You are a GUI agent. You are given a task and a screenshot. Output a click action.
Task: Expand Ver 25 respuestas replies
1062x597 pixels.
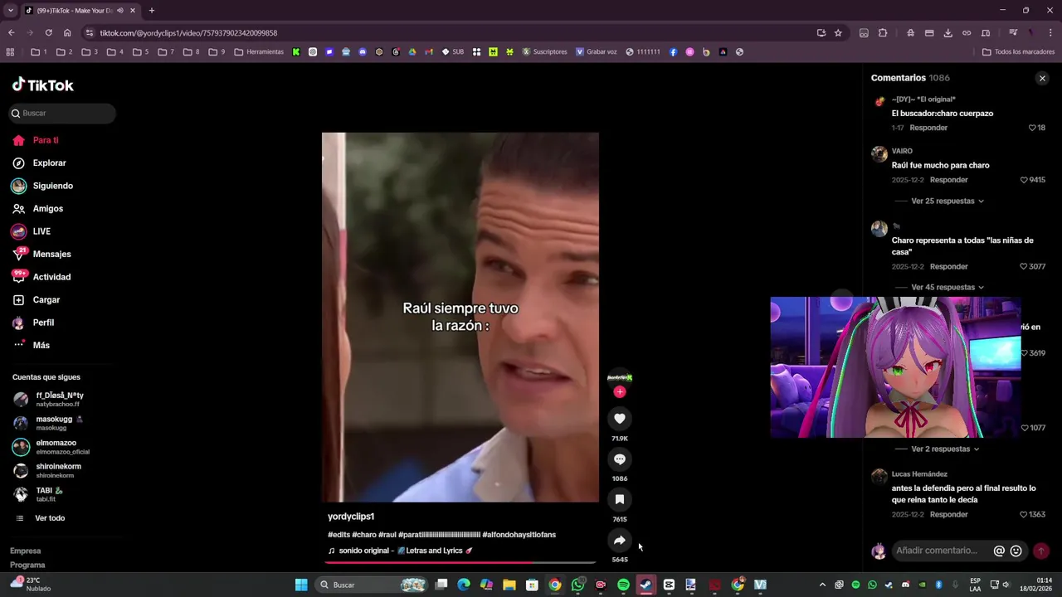point(948,201)
